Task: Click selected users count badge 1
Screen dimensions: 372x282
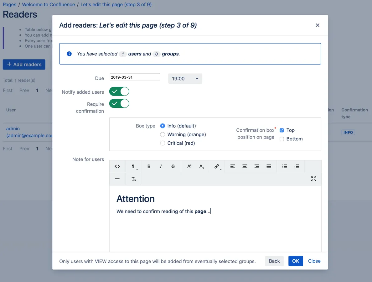Action: [x=123, y=54]
